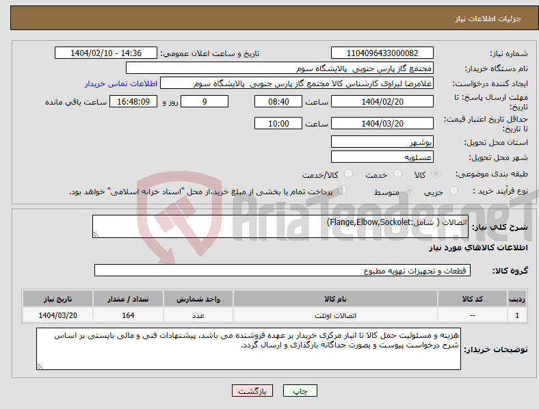
Task: Click response deadline date 1404/02/20 field
Action: [x=382, y=101]
